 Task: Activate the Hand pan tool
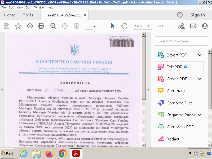[x=124, y=26]
